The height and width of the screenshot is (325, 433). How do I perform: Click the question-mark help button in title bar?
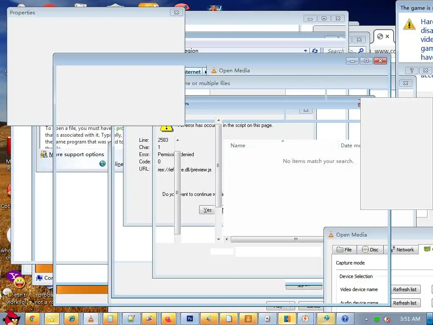[411, 71]
